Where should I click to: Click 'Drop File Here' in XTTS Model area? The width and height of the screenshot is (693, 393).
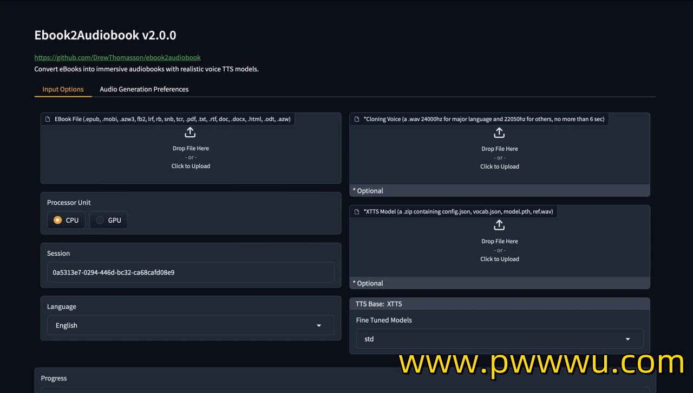coord(500,241)
